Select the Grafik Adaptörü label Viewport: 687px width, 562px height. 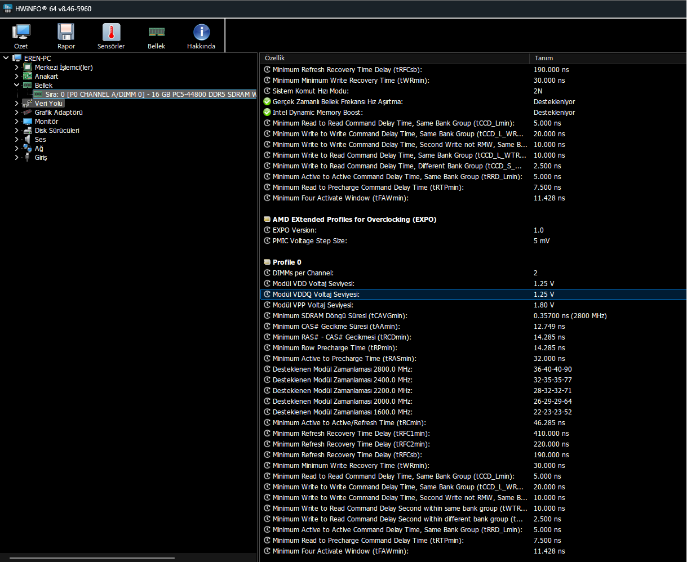pyautogui.click(x=59, y=112)
